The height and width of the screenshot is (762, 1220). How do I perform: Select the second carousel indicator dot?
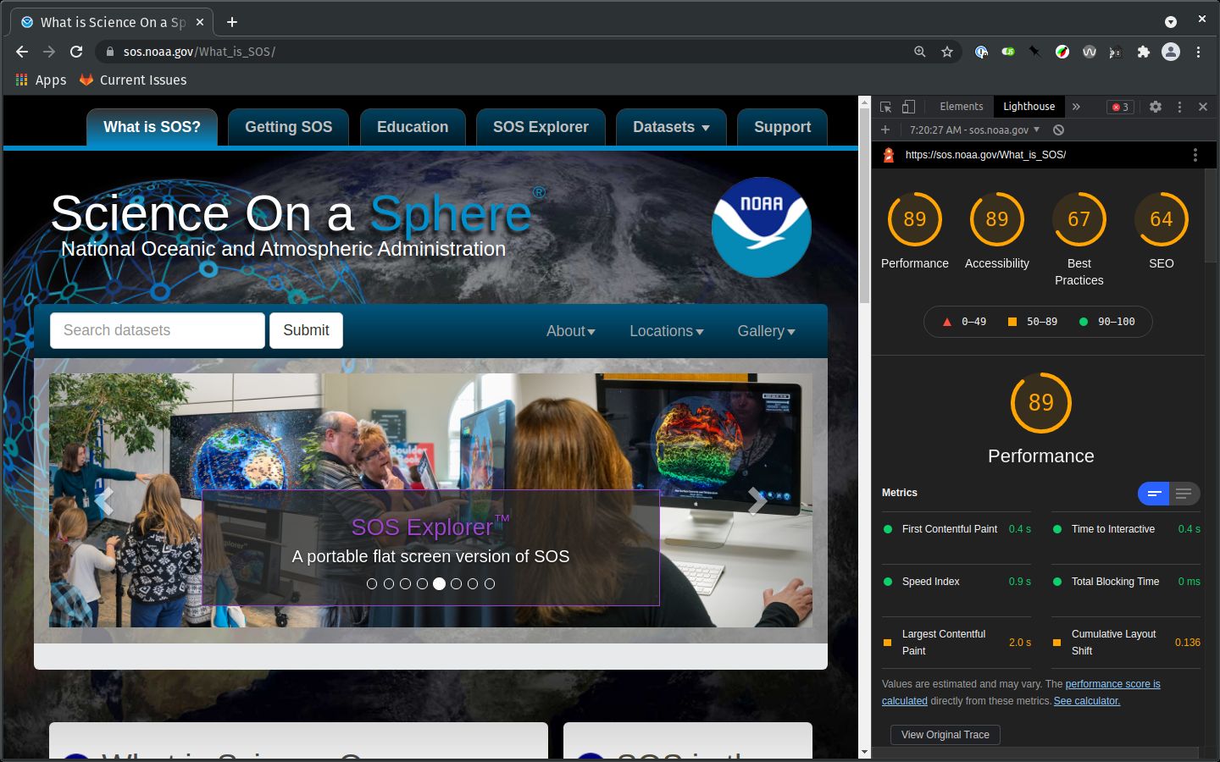coord(389,583)
